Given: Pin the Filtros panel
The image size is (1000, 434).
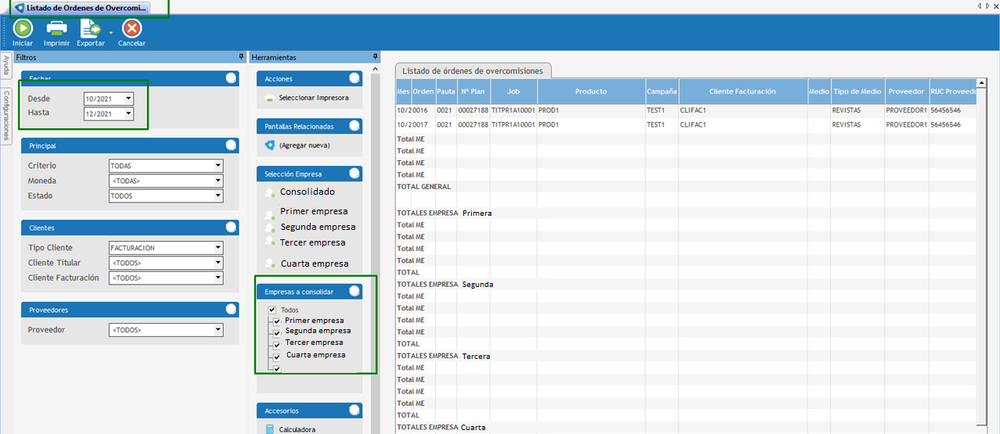Looking at the screenshot, I should tap(241, 57).
